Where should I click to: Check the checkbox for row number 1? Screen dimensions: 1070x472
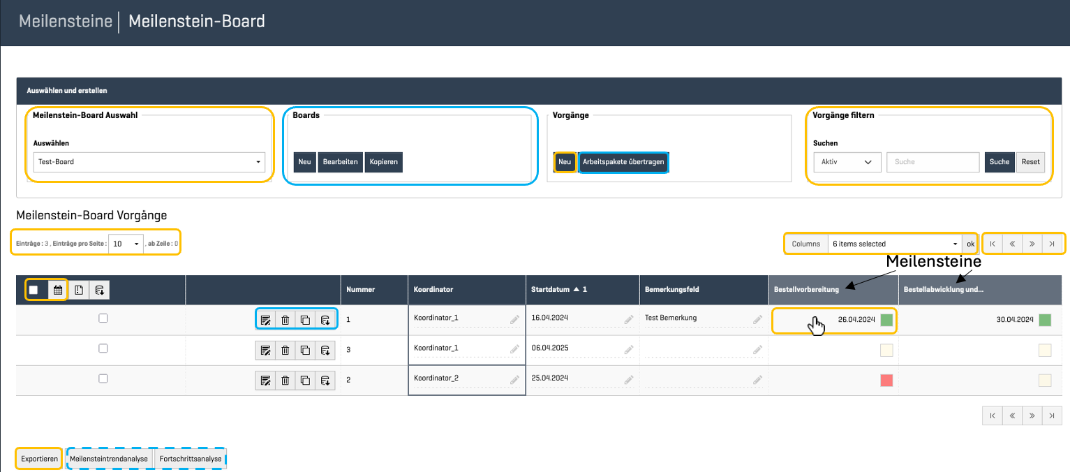(x=103, y=318)
